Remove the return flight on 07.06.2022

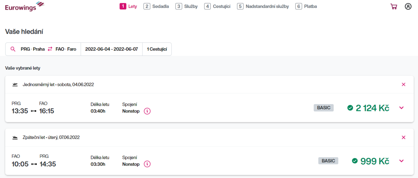403,137
